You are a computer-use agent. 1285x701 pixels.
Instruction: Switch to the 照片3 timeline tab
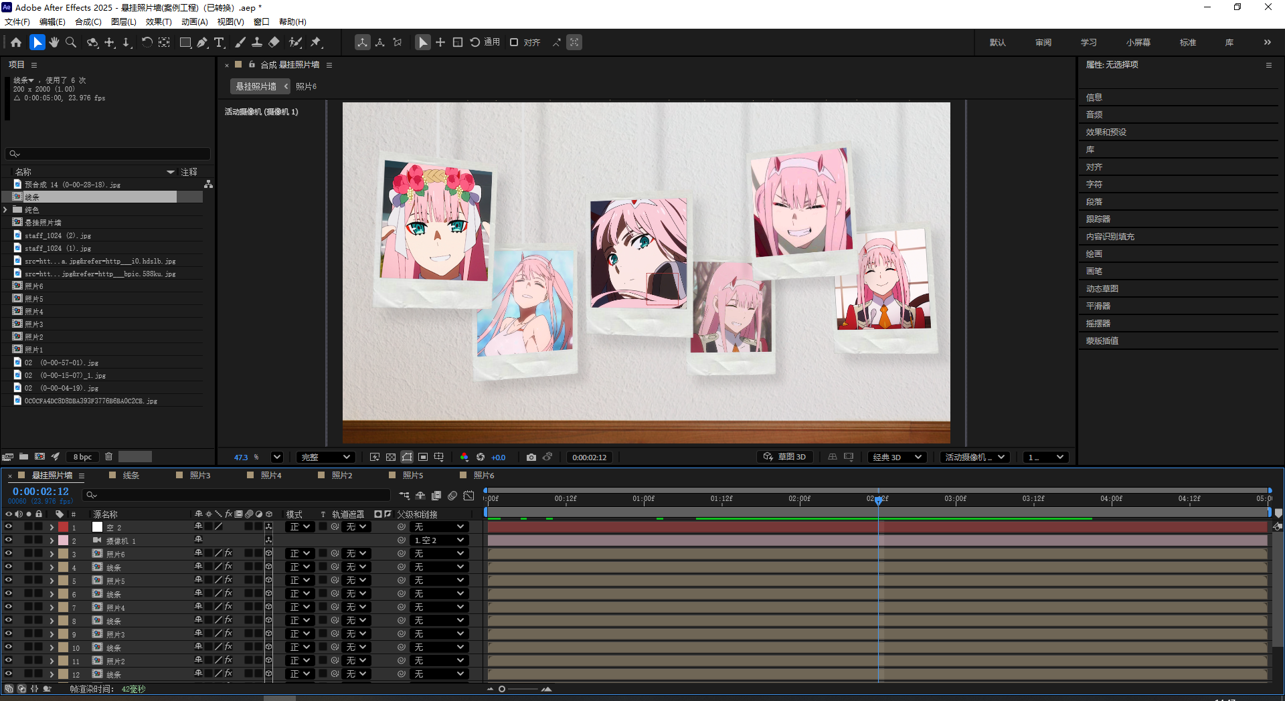click(x=199, y=475)
